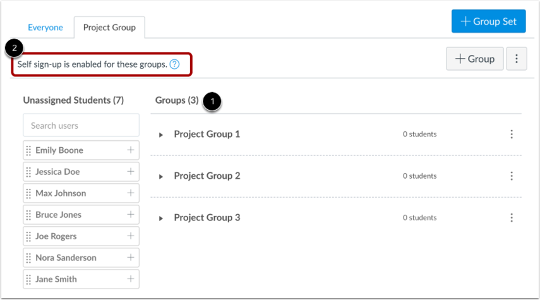Select the Project Group tab
This screenshot has height=300, width=540.
click(109, 28)
